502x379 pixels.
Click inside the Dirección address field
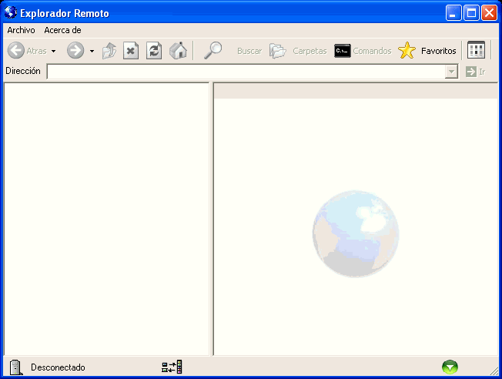point(245,72)
